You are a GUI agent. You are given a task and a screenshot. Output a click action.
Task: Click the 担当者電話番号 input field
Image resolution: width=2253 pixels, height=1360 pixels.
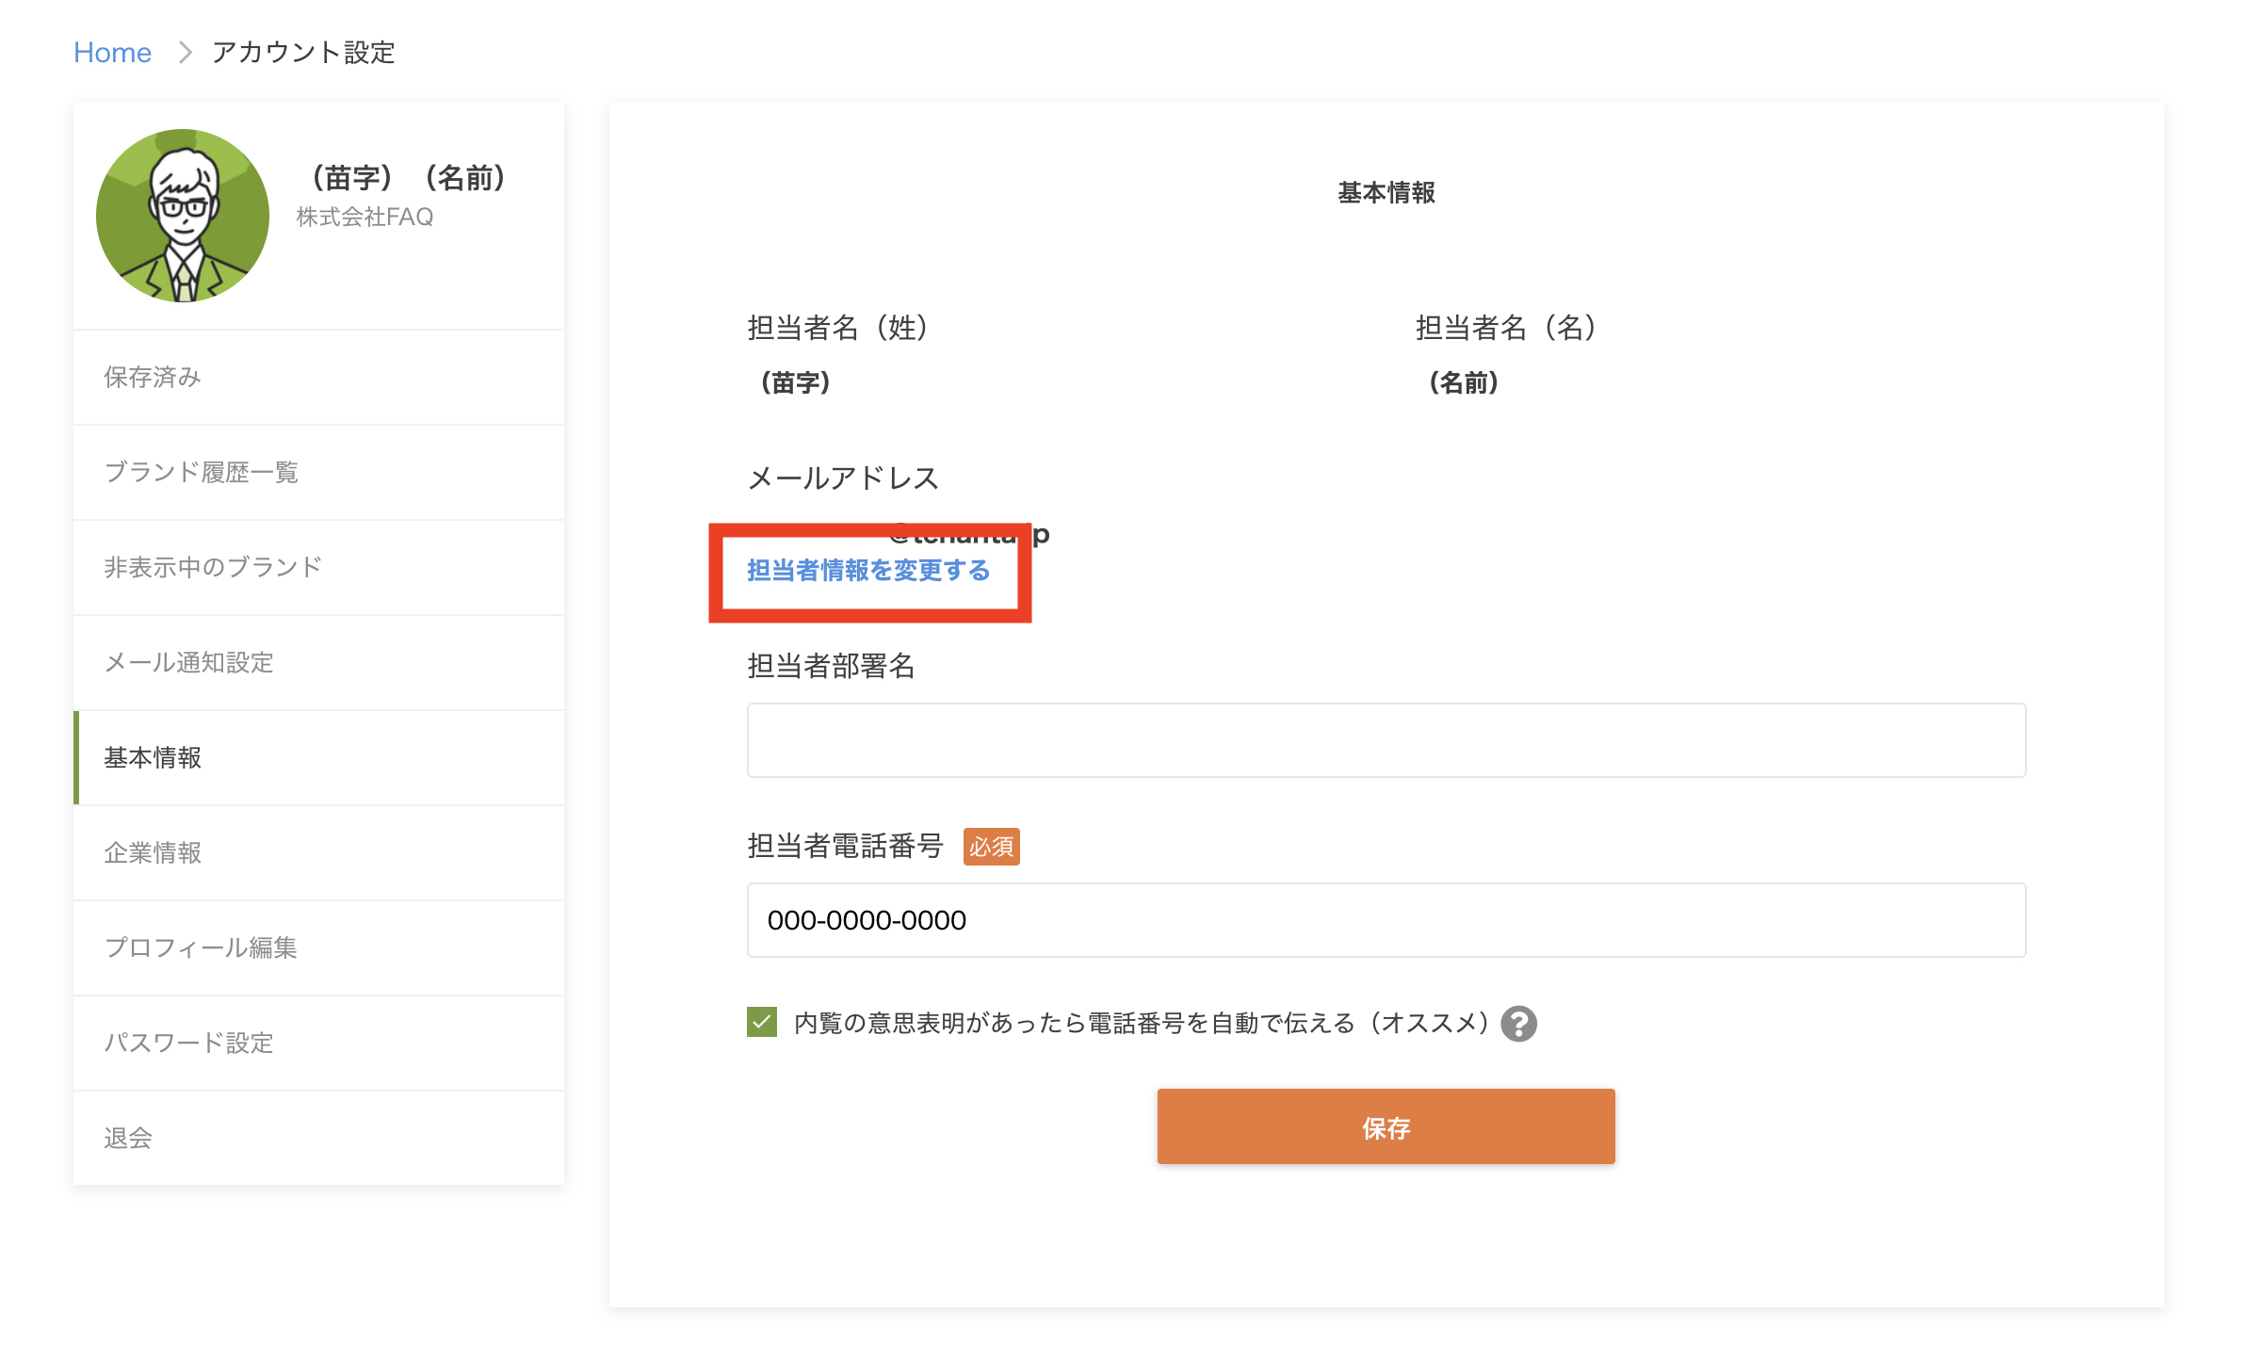[x=1386, y=920]
